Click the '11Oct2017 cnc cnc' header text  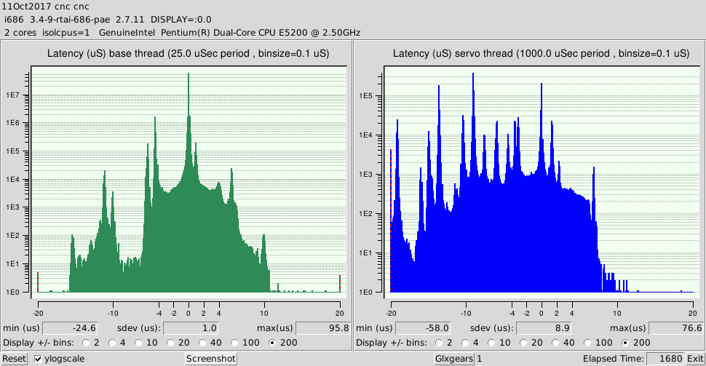(45, 7)
